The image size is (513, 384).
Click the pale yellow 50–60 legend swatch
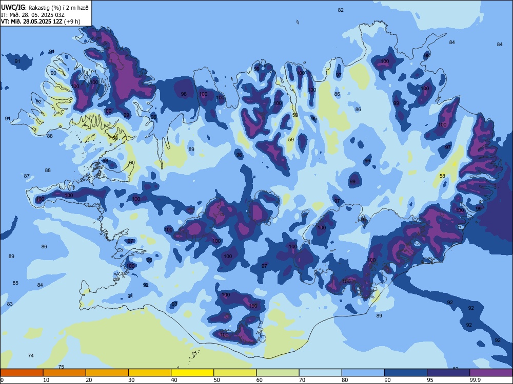coord(235,373)
